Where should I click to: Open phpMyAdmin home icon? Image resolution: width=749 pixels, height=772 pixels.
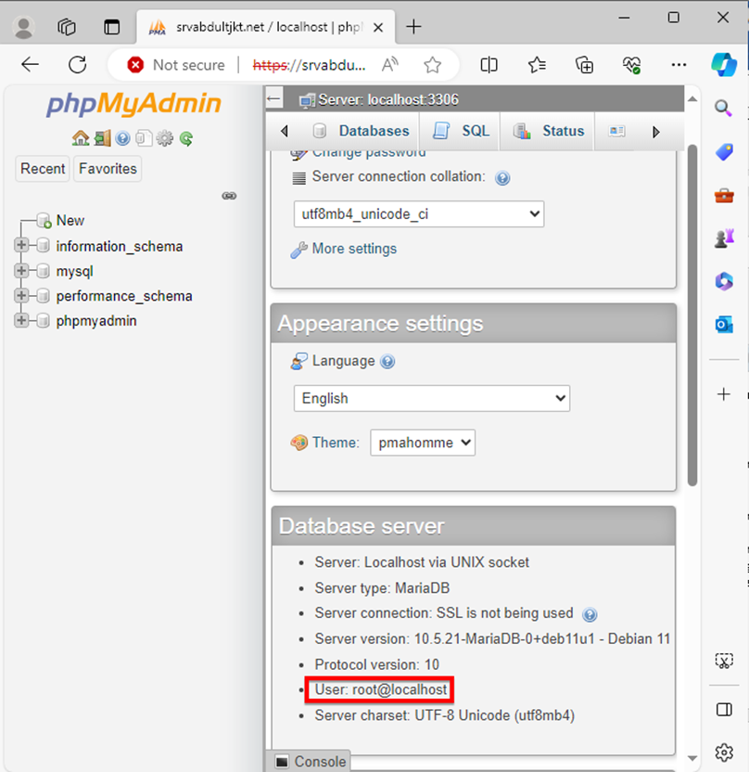point(80,139)
